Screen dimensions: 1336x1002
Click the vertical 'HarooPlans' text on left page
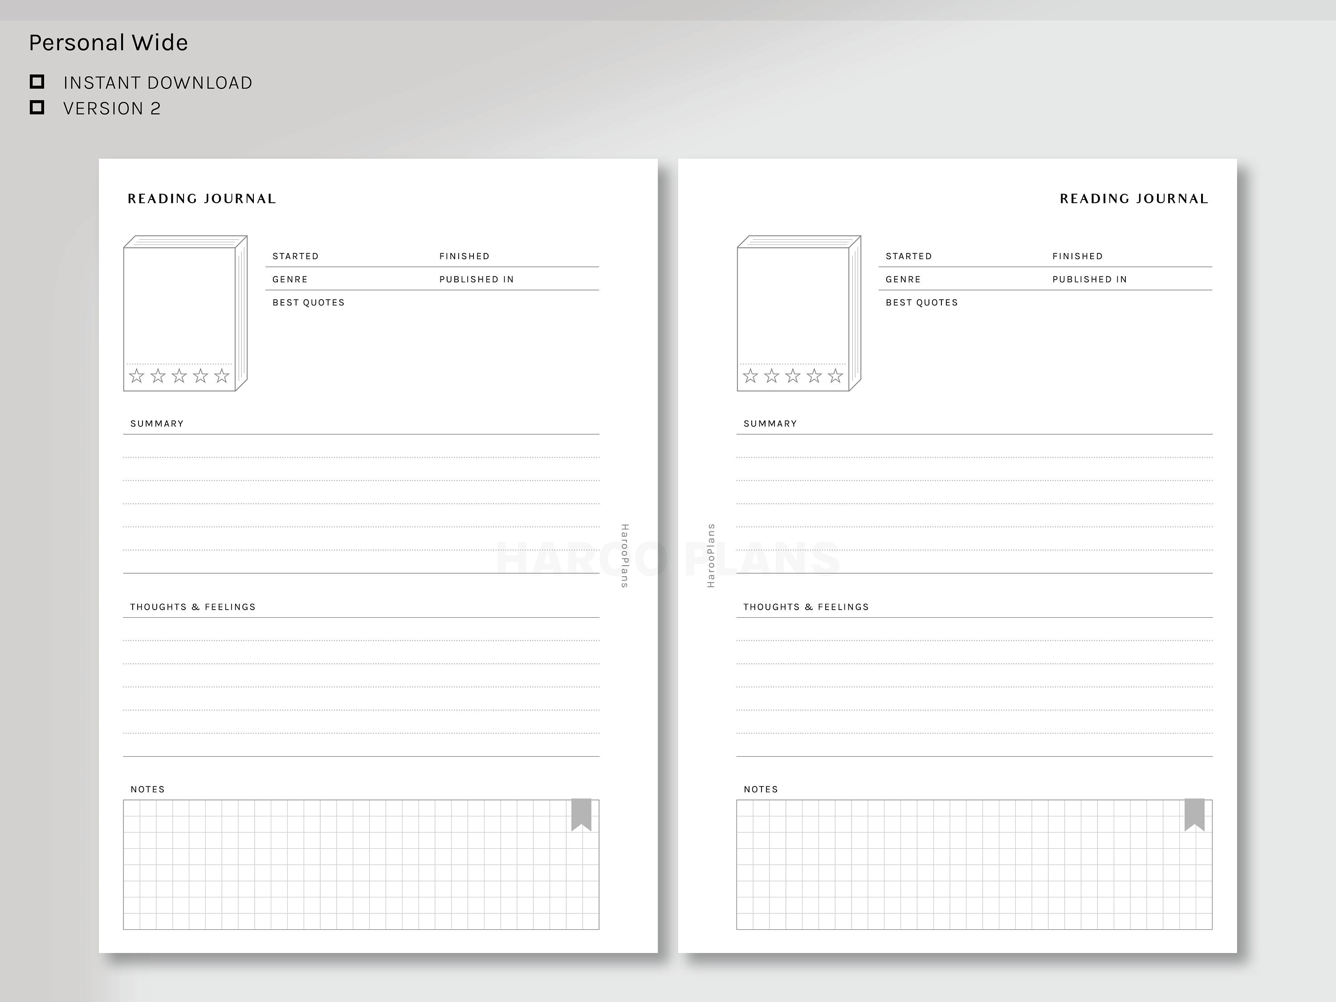[x=625, y=556]
